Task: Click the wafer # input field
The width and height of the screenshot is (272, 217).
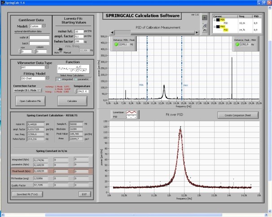Action: tap(39, 37)
